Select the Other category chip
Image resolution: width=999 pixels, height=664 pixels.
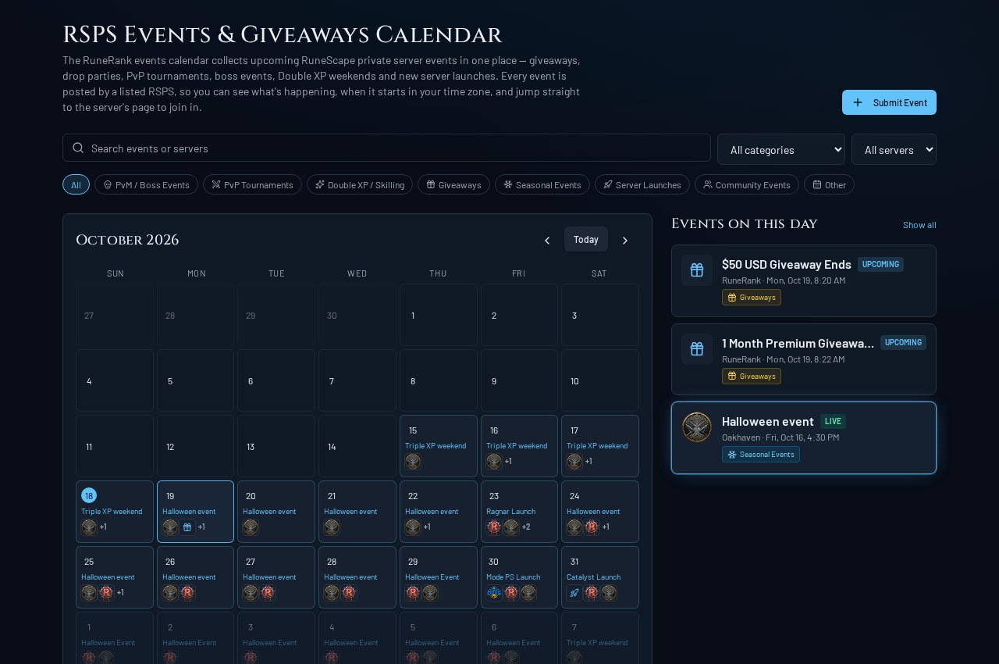tap(829, 184)
